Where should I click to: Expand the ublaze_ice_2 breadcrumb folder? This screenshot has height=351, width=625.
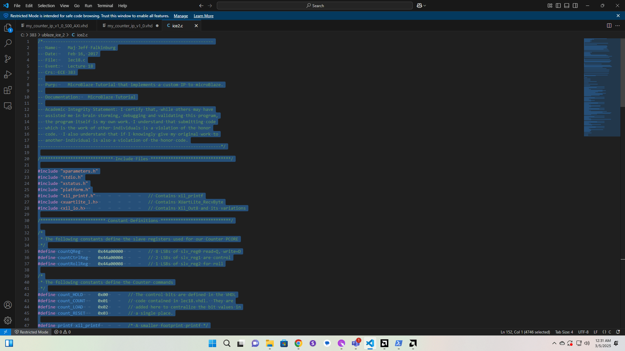click(53, 35)
